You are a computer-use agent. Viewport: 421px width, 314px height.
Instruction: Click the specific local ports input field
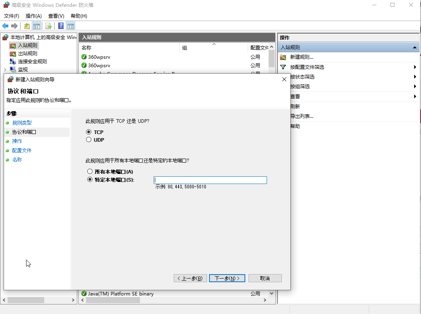pyautogui.click(x=210, y=180)
